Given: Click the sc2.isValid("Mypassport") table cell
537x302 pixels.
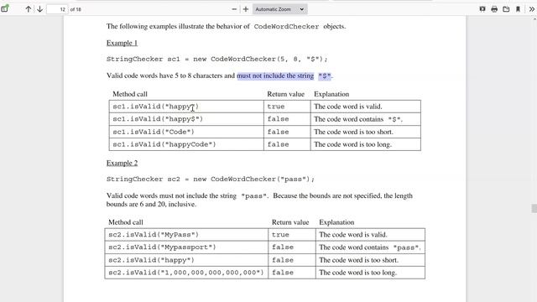Looking at the screenshot, I should tap(186, 247).
